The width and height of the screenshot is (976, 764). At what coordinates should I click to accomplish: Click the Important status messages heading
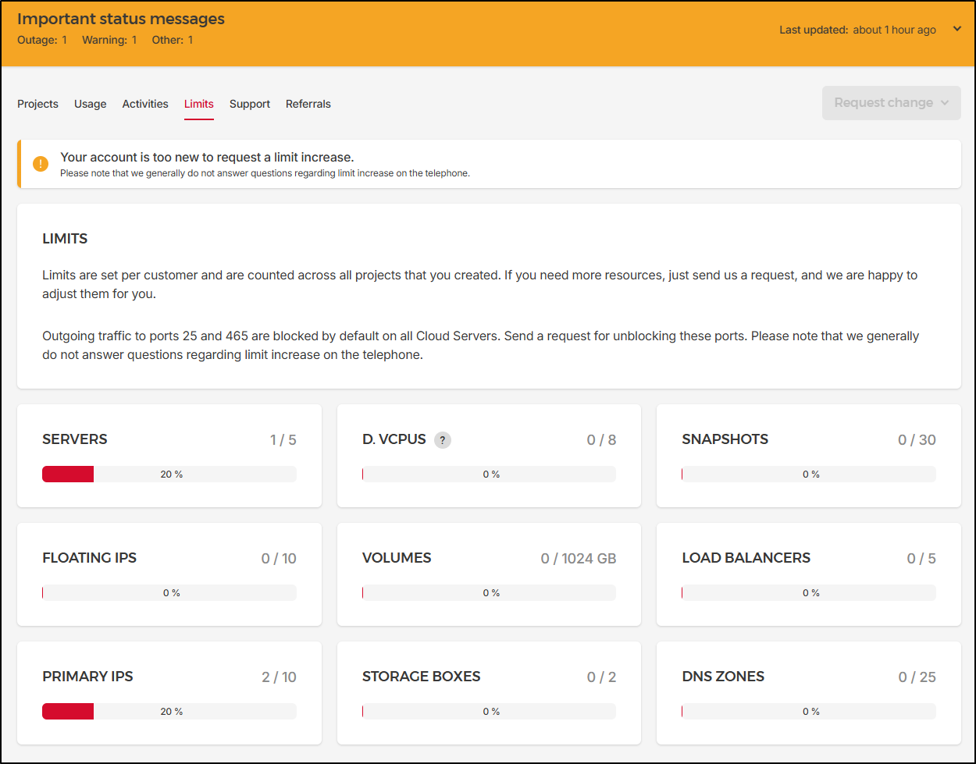pyautogui.click(x=121, y=20)
